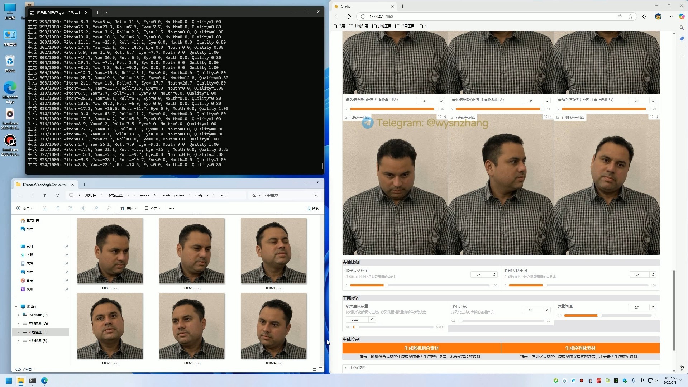Open the cmd new tab dropdown arrow
688x387 pixels.
tap(106, 13)
